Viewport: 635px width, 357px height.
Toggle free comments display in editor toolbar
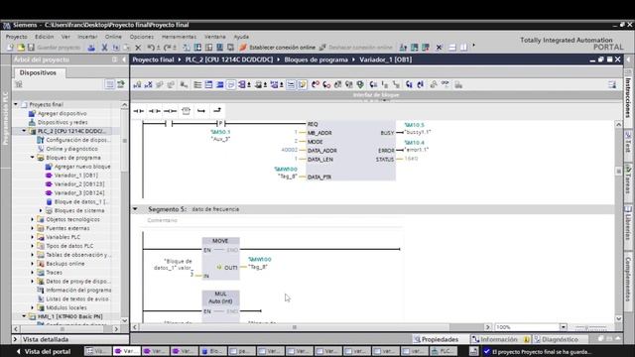pos(231,84)
